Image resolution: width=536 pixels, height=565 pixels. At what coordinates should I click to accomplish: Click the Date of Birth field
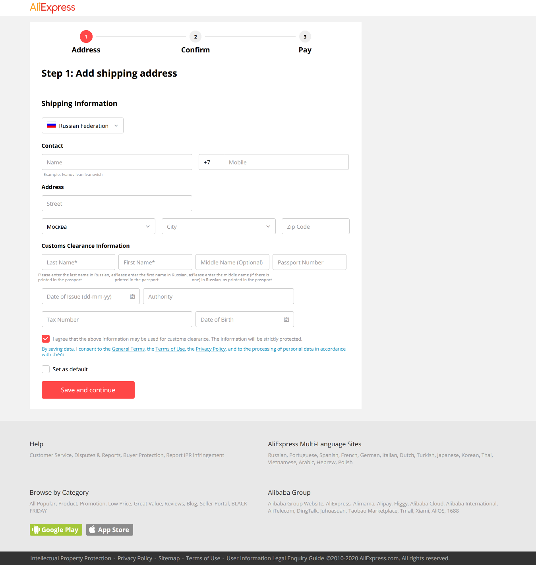[245, 319]
